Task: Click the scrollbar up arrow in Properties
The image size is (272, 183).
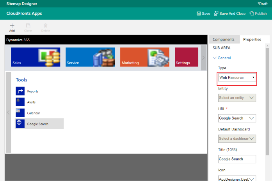Action: click(267, 46)
